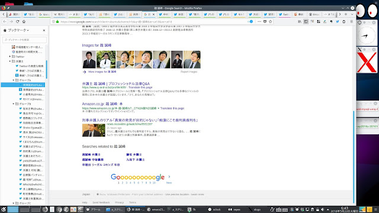Click the blue Twitter extension icon in toolbar
Viewport: 379px width, 213px height.
pos(338,21)
